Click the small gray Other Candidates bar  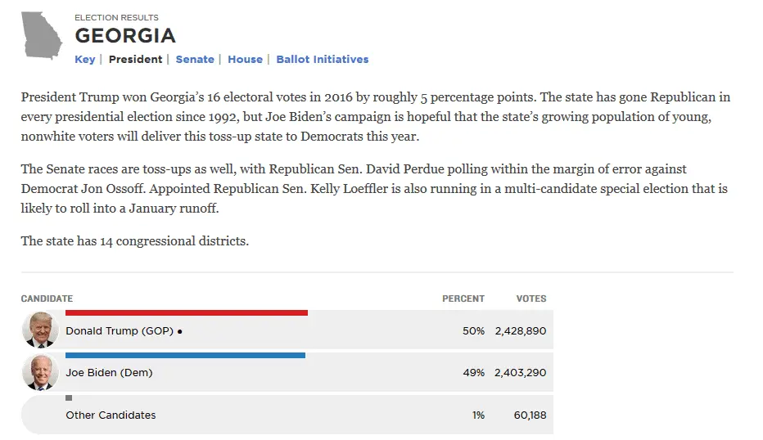pyautogui.click(x=69, y=397)
